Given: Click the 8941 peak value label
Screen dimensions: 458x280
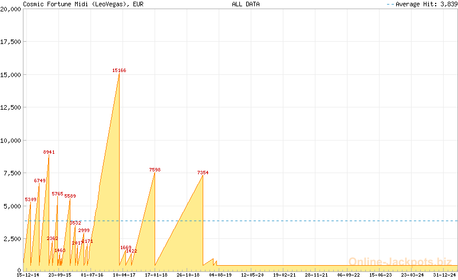Looking at the screenshot, I should 49,152.
